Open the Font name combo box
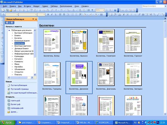 [28, 14]
